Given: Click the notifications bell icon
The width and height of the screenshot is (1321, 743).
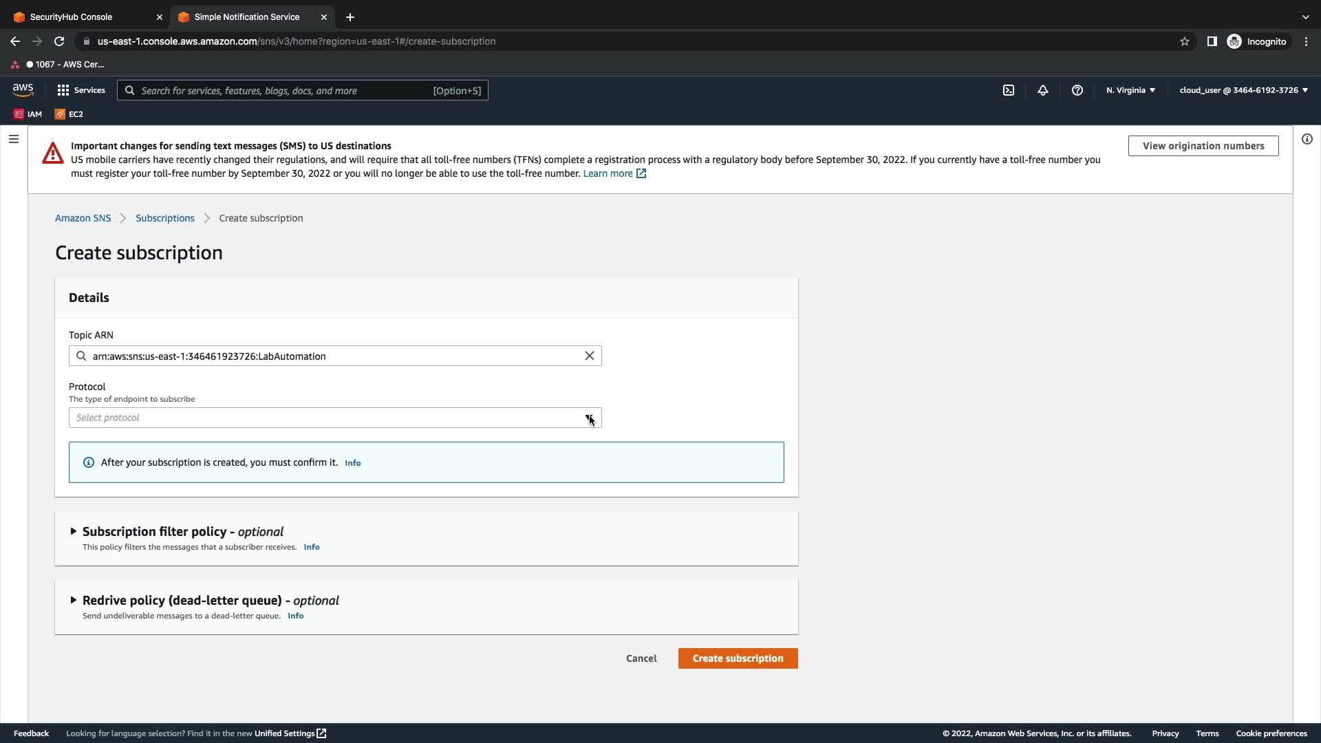Looking at the screenshot, I should pyautogui.click(x=1043, y=90).
